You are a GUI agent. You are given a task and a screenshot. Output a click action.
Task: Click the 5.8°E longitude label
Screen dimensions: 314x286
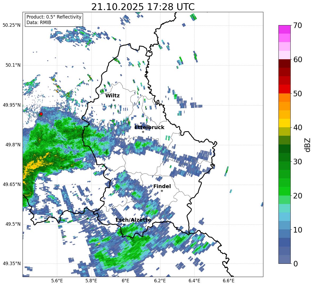(x=91, y=281)
